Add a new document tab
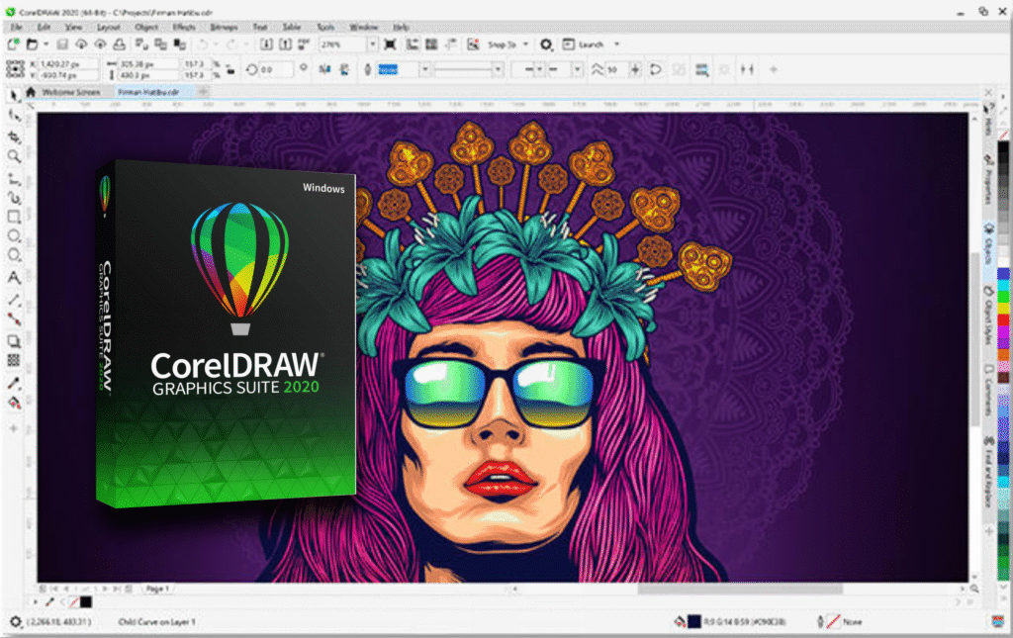This screenshot has width=1013, height=638. (203, 92)
